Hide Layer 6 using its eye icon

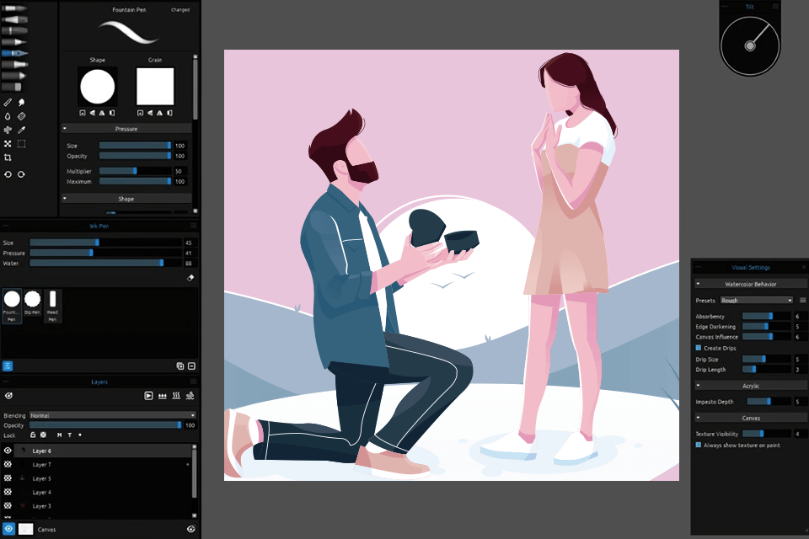8,451
